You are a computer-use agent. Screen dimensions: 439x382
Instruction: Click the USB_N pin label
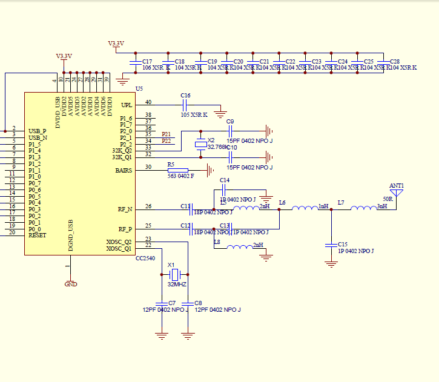coord(38,137)
